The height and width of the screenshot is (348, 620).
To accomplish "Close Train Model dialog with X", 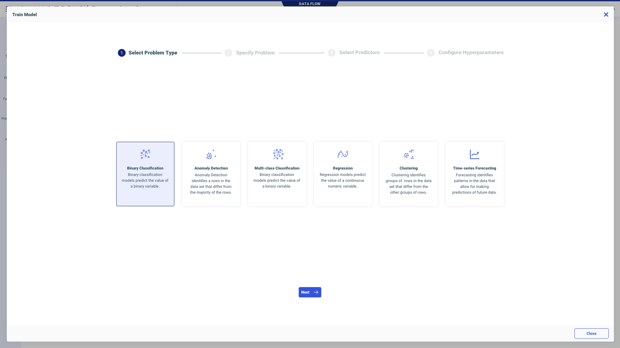I will pos(606,15).
